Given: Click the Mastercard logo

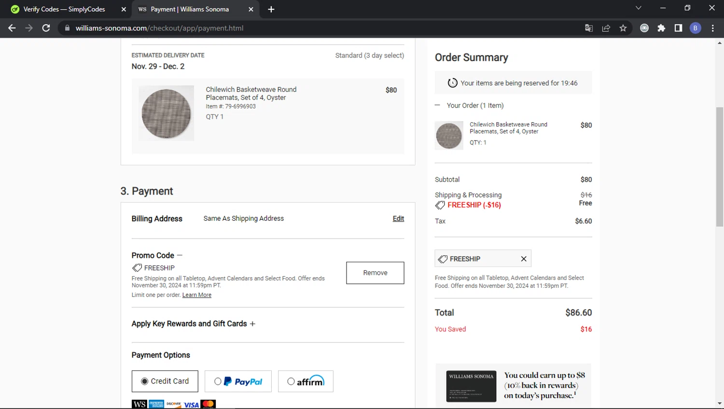Looking at the screenshot, I should click(x=209, y=404).
